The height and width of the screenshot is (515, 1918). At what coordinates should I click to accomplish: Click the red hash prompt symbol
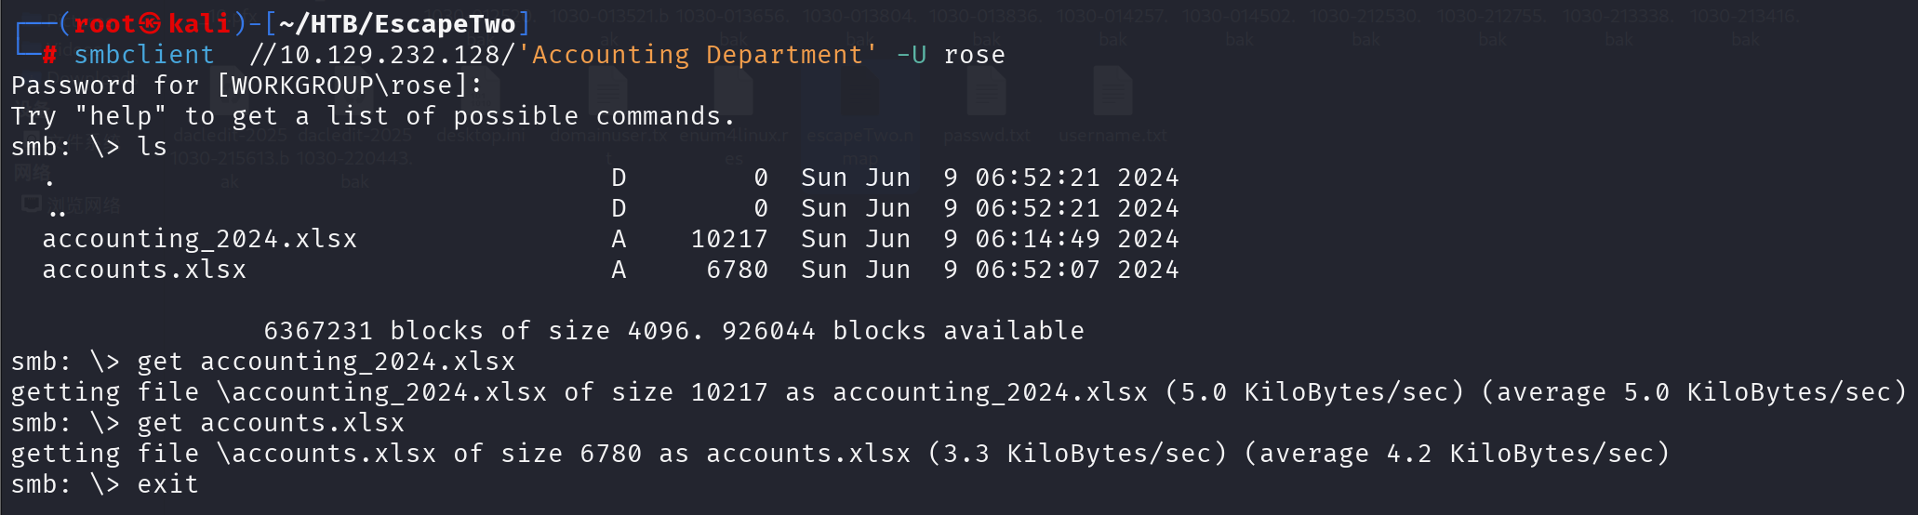click(x=49, y=55)
